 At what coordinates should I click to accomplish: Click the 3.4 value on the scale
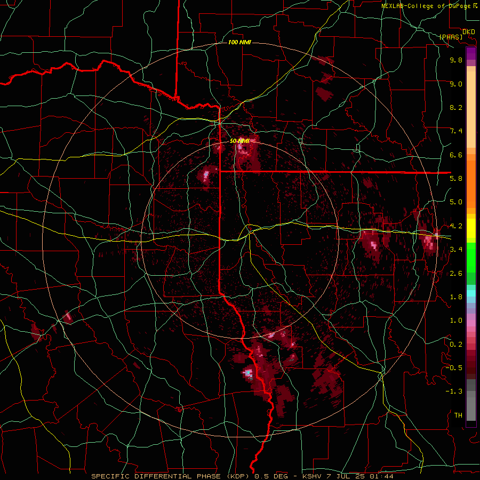click(x=456, y=250)
